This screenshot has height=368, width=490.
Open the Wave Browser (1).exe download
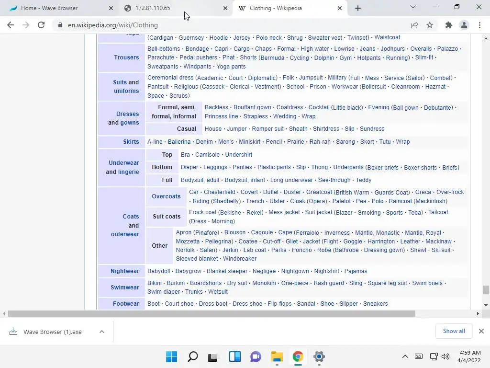click(52, 332)
